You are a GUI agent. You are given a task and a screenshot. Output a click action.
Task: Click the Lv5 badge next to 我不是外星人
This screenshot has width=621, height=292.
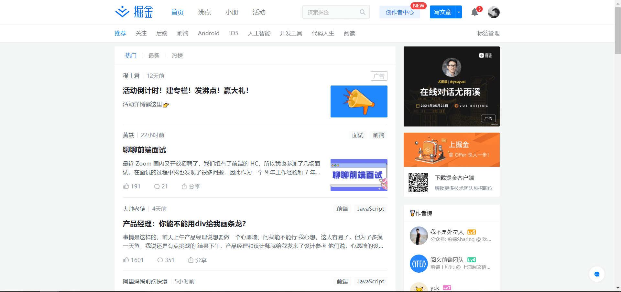click(472, 232)
